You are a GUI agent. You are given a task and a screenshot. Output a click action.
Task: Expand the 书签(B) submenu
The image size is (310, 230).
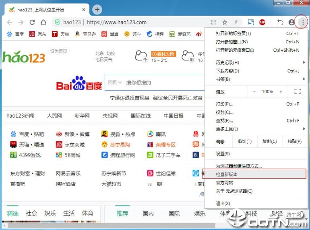pos(256,79)
